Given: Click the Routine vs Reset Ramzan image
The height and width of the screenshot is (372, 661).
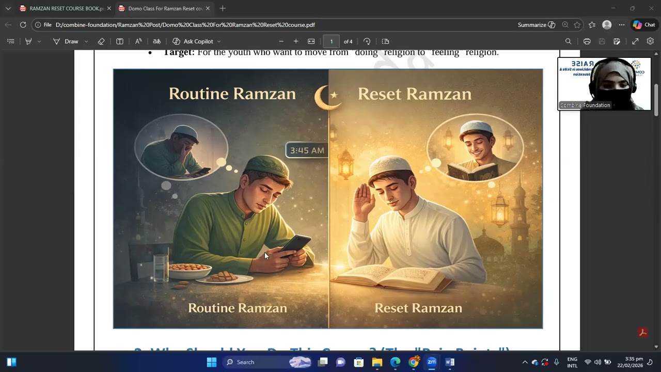Looking at the screenshot, I should [328, 199].
